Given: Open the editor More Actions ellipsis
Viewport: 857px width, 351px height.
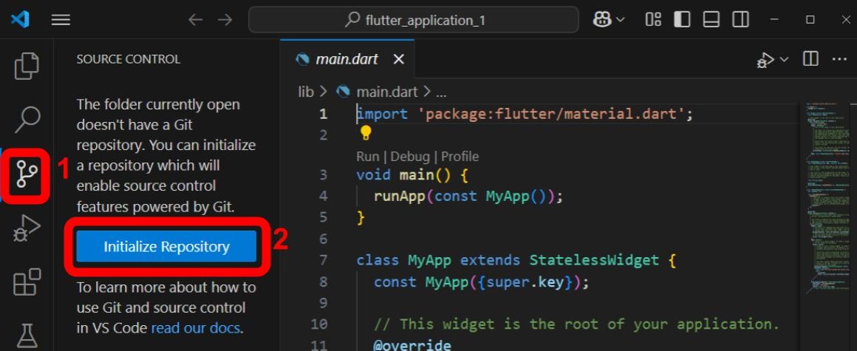Looking at the screenshot, I should pyautogui.click(x=839, y=59).
